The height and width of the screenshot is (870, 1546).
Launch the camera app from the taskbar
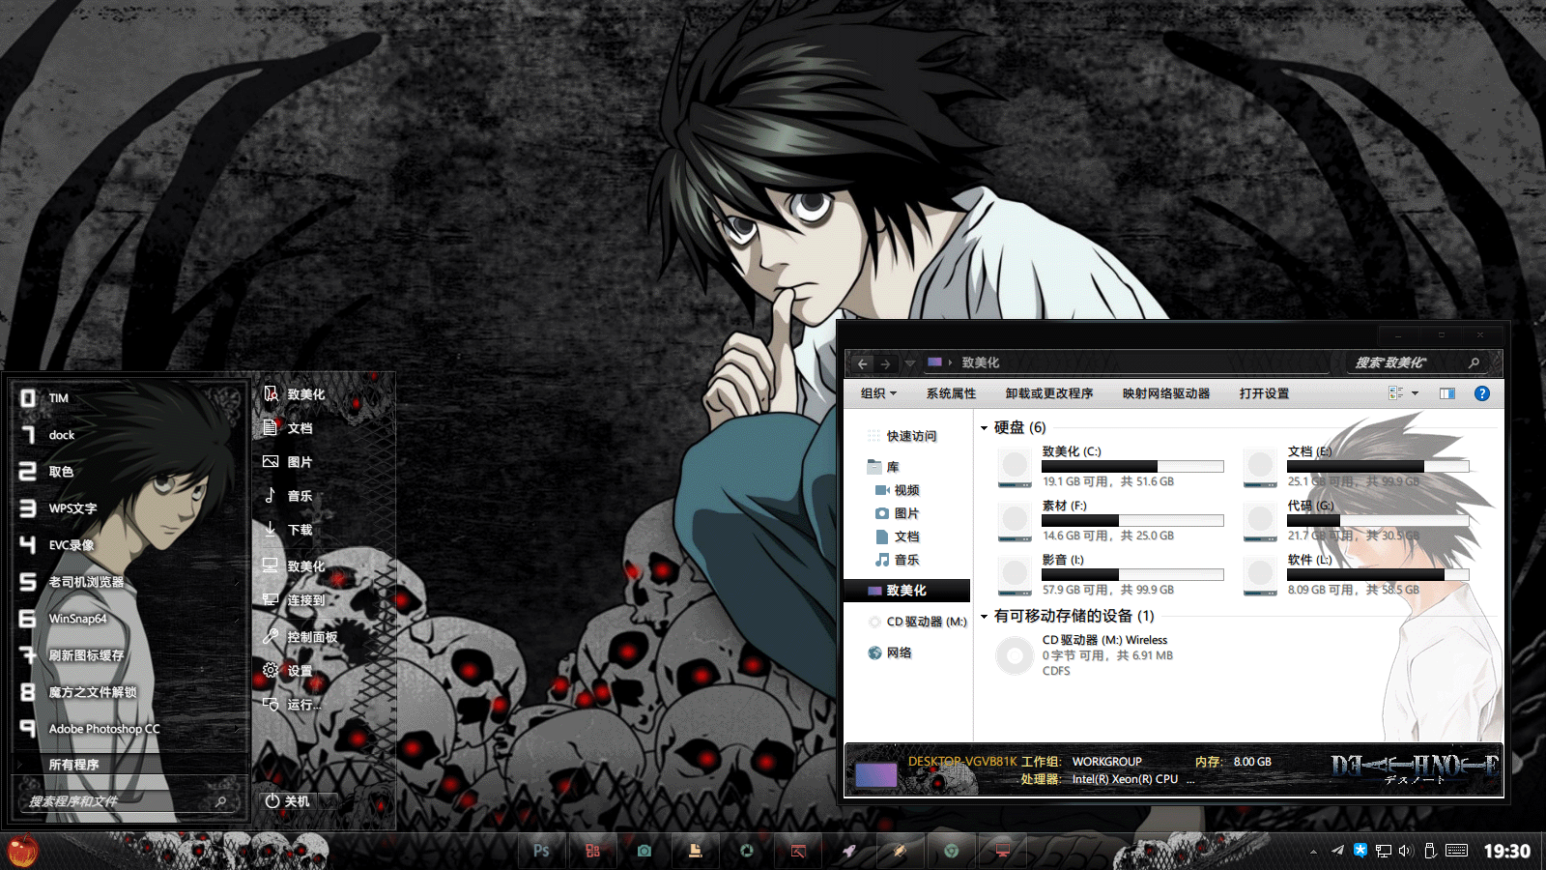click(x=644, y=851)
